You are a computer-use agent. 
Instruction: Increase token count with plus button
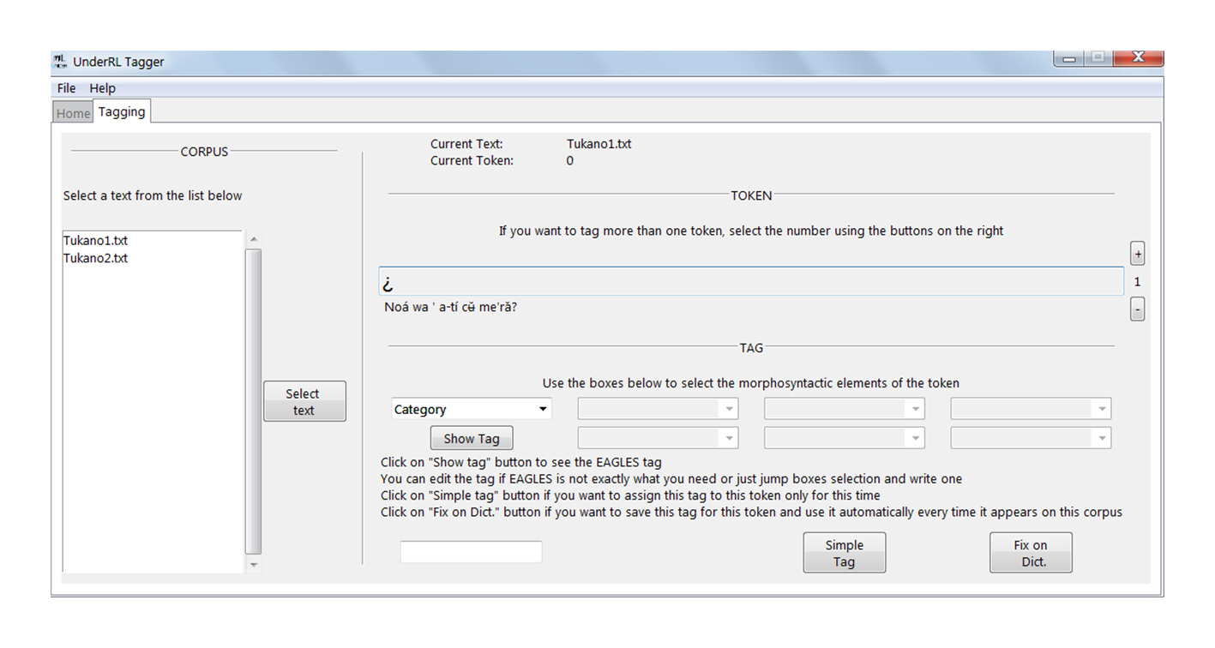[x=1138, y=254]
